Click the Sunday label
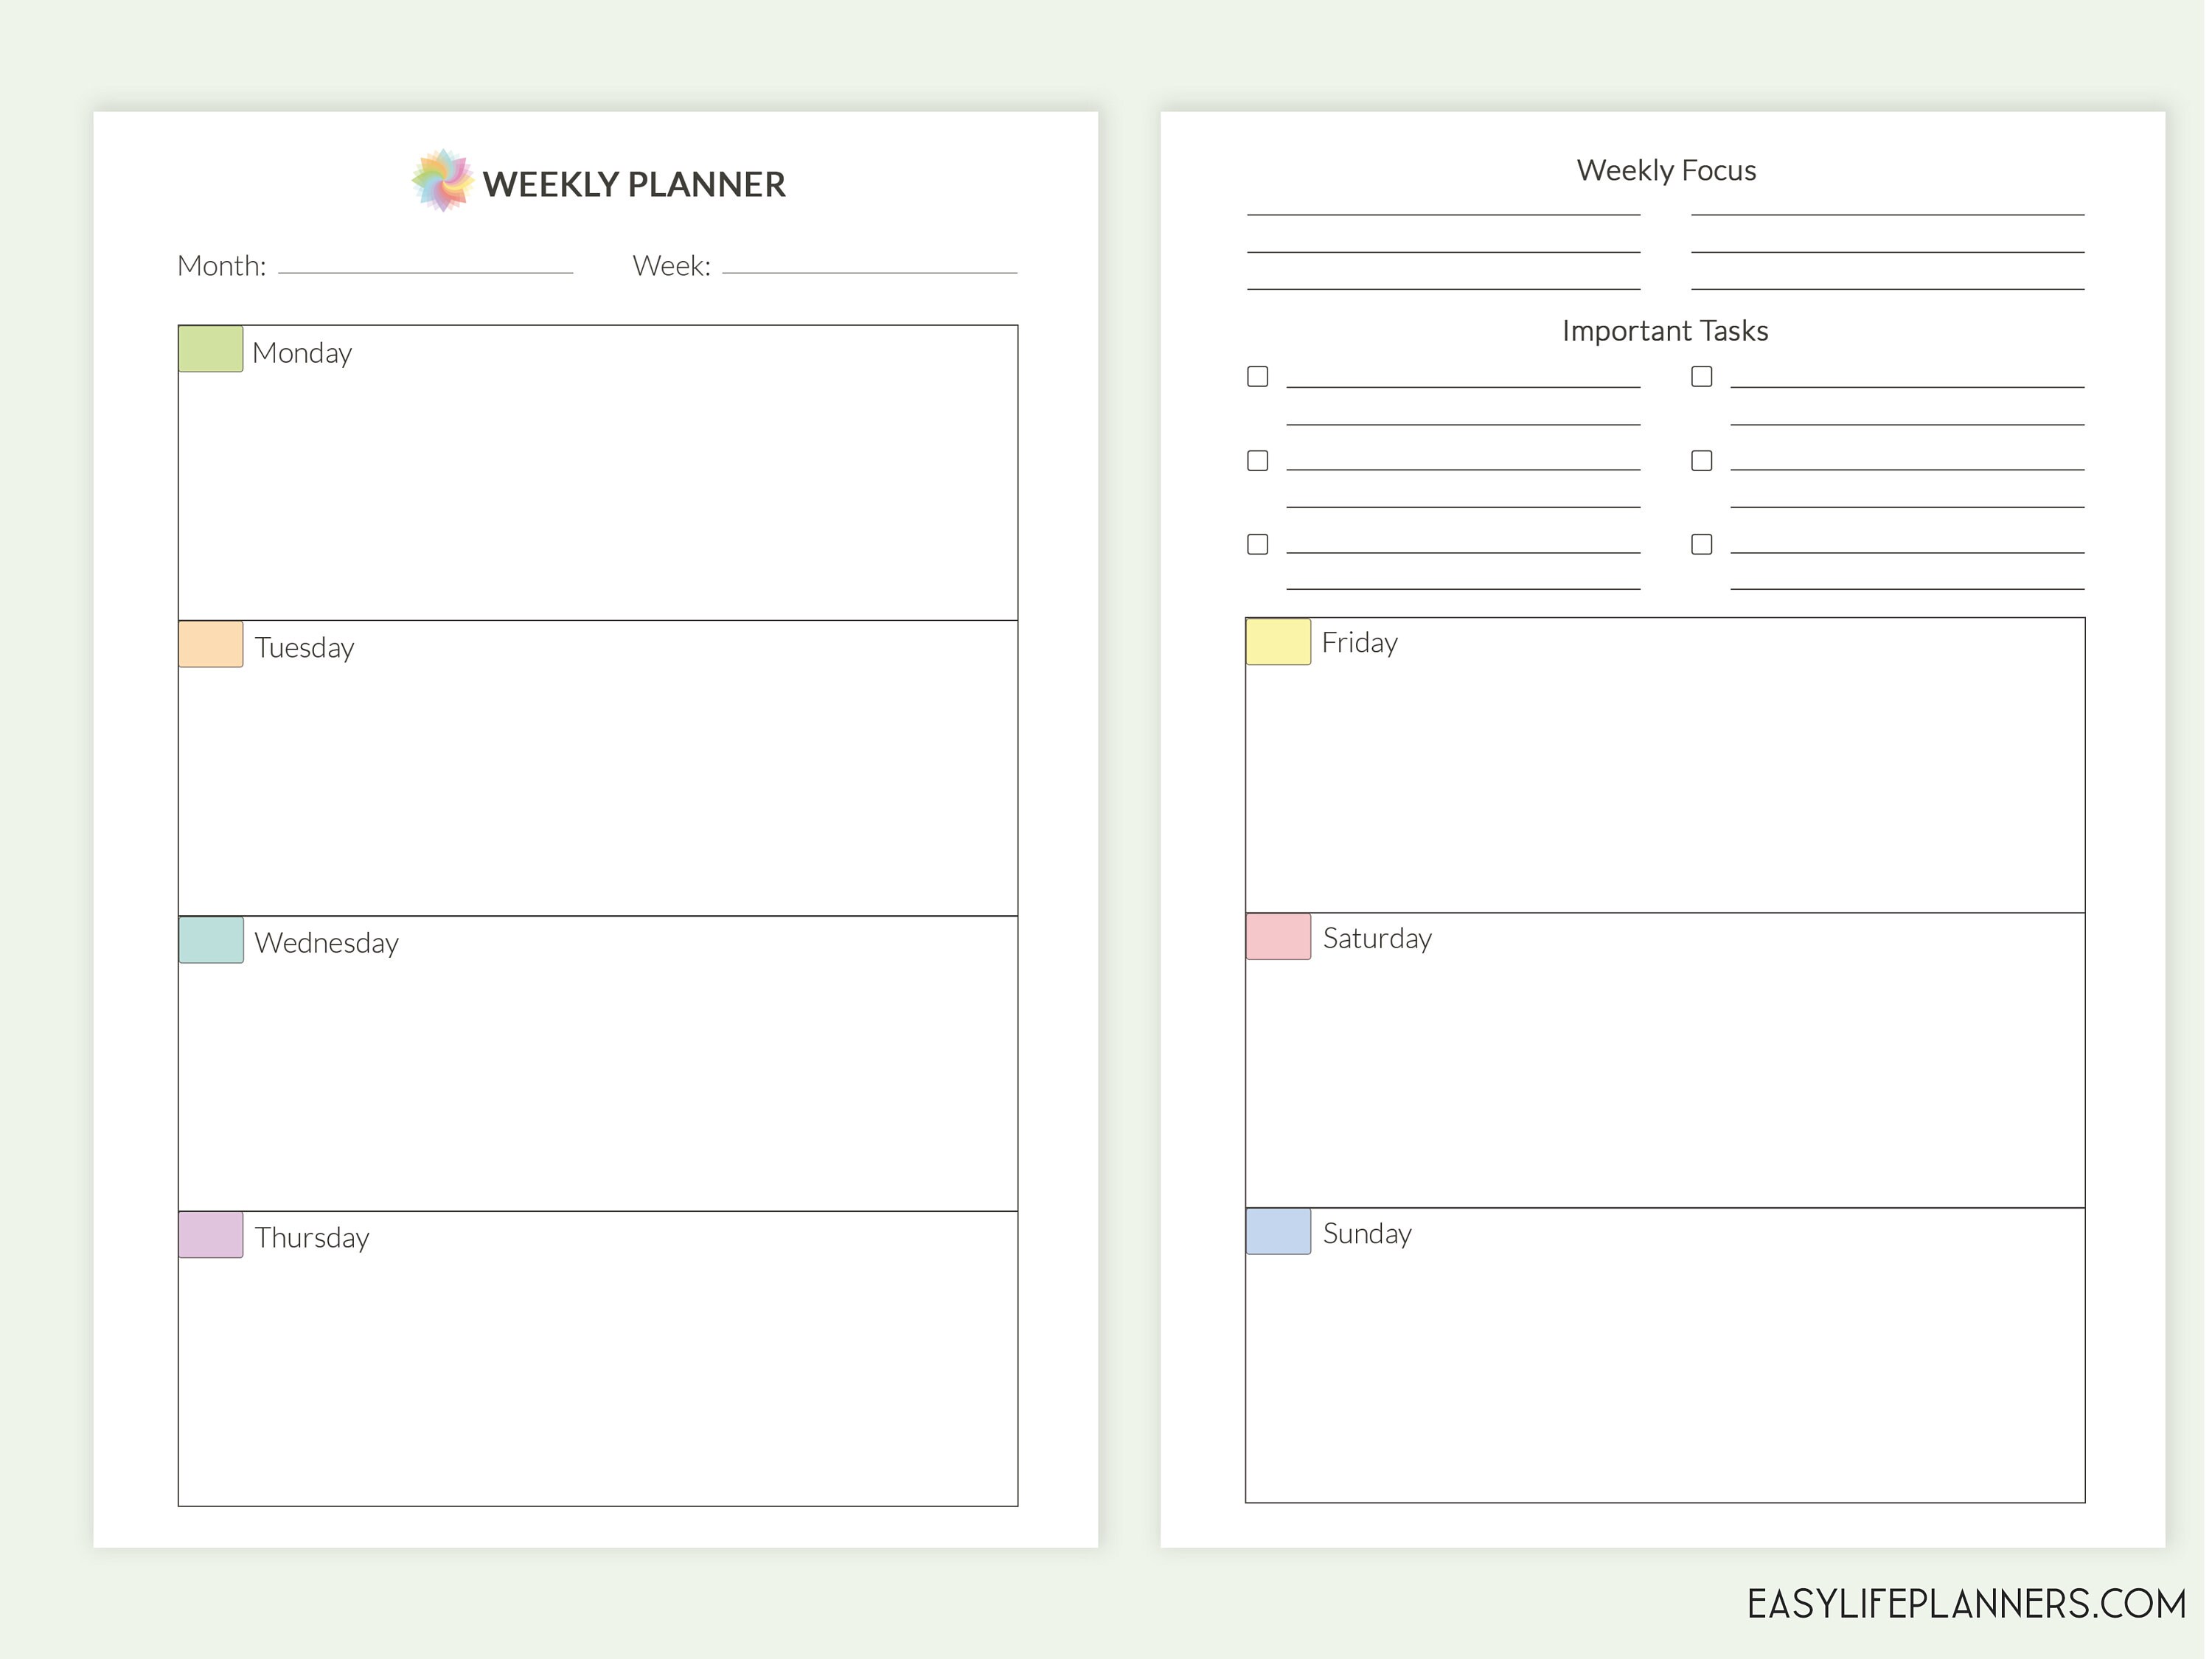2212x1659 pixels. 1368,1235
